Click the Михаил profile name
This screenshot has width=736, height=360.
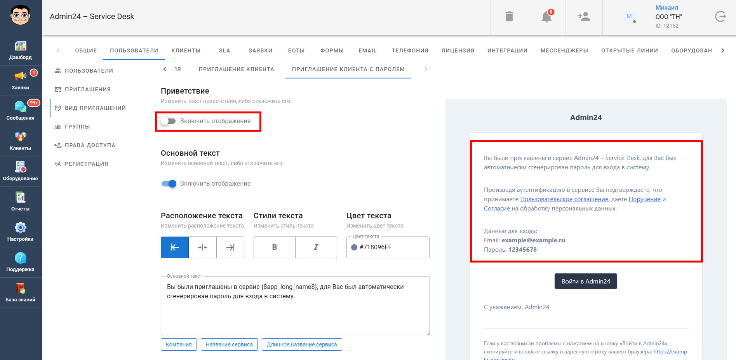click(666, 7)
